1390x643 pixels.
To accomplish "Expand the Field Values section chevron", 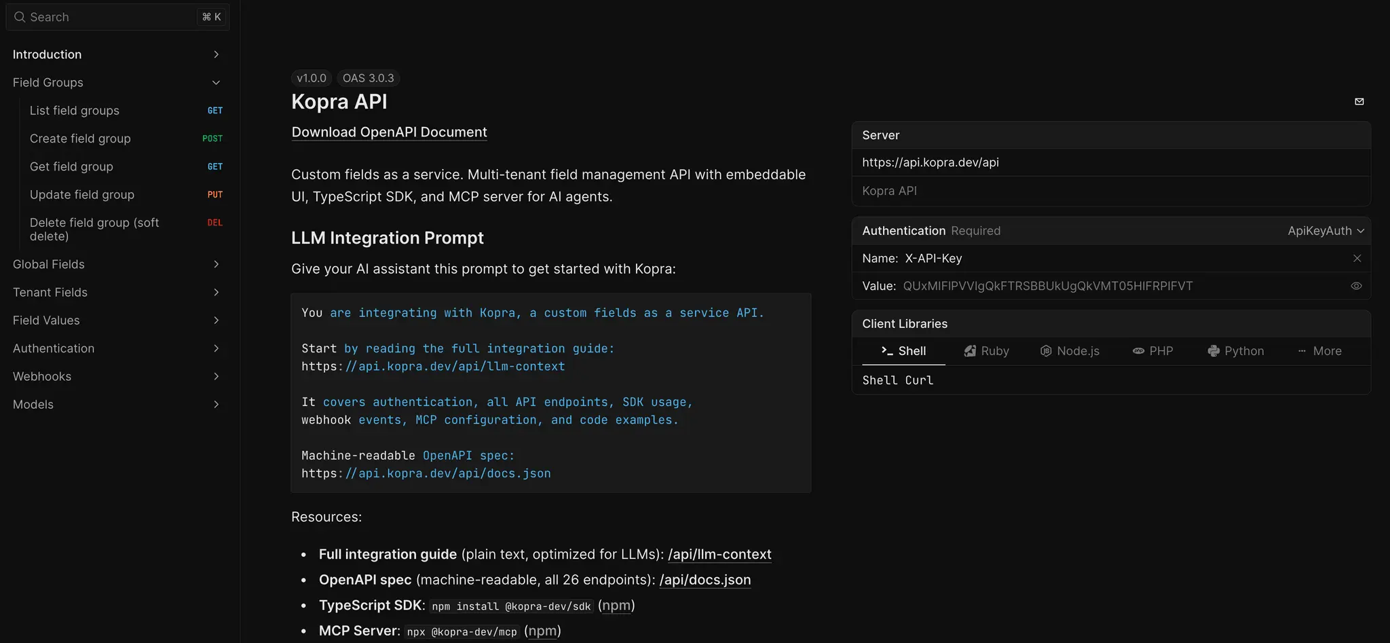I will [216, 320].
